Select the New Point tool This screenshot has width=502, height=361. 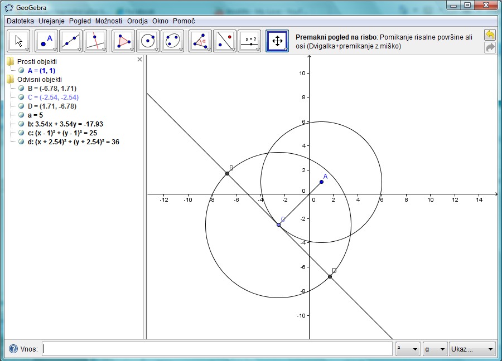click(x=46, y=41)
